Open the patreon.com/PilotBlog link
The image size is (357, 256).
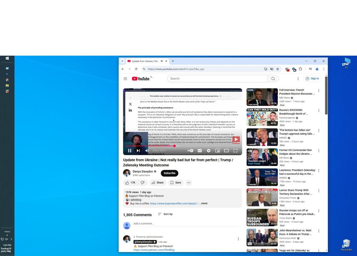[154, 250]
